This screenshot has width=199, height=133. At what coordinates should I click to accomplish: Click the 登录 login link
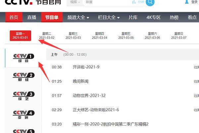194,2
